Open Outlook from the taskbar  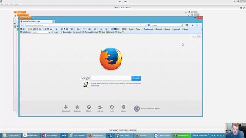click(x=64, y=135)
